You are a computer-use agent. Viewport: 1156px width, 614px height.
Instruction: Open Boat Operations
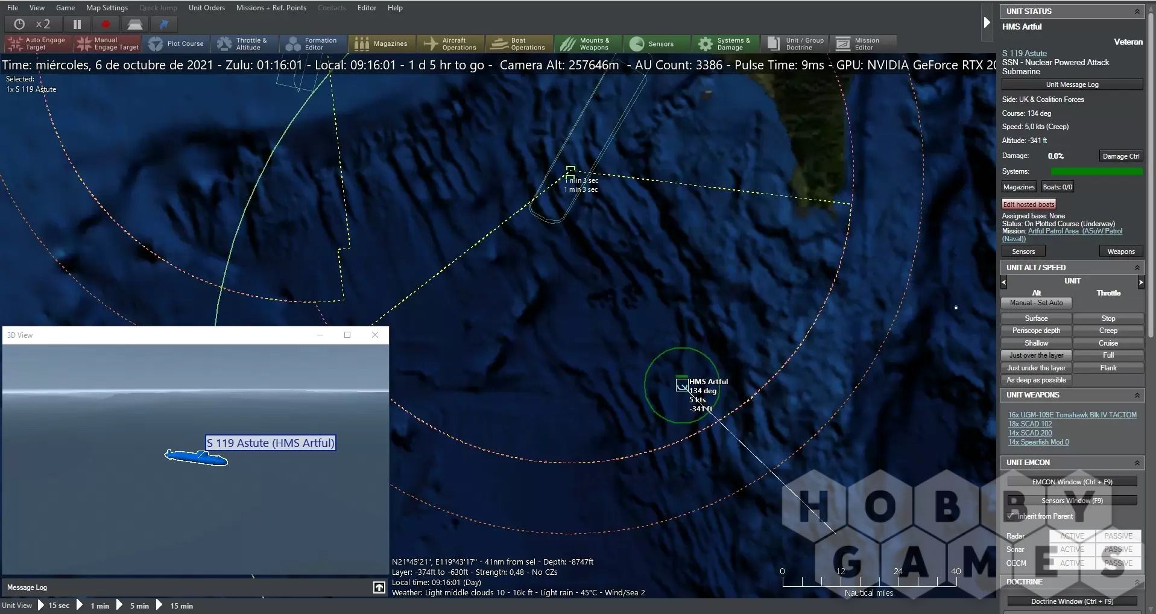[519, 43]
